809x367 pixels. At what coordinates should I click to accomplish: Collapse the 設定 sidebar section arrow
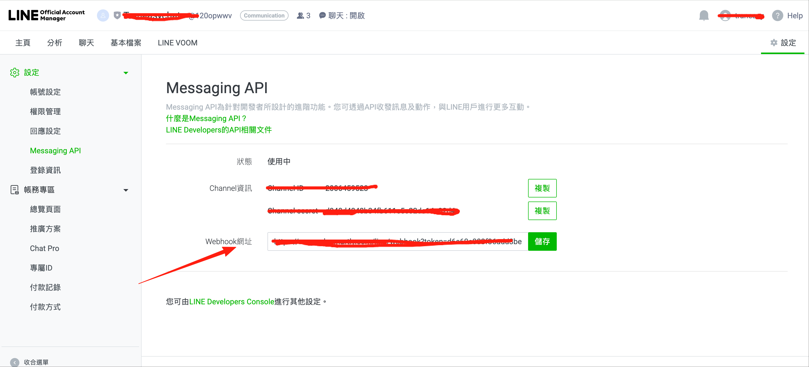point(126,73)
